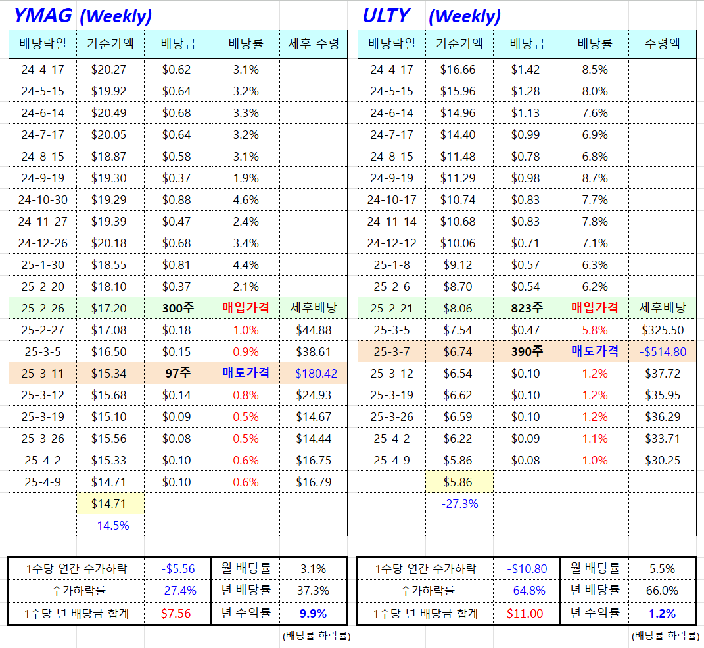Click date cell 24-10-17
This screenshot has height=648, width=704.
pos(392,199)
